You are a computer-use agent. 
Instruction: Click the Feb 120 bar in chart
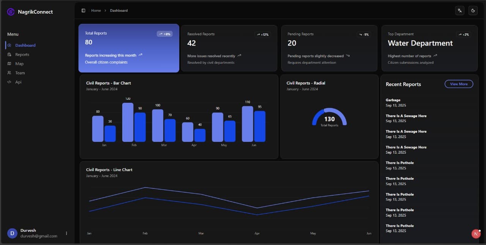tap(128, 122)
